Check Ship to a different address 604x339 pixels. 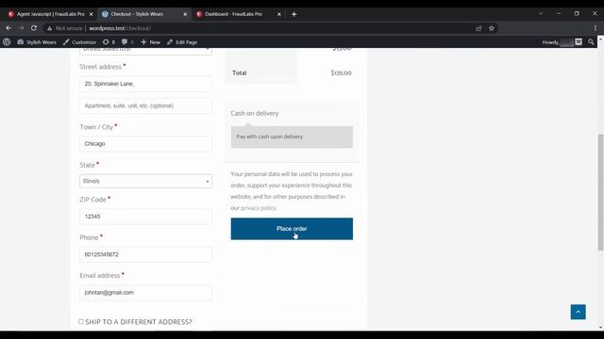click(x=81, y=322)
